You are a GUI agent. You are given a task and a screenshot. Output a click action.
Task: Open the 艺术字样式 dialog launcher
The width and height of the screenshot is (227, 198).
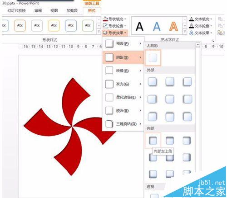[213, 41]
